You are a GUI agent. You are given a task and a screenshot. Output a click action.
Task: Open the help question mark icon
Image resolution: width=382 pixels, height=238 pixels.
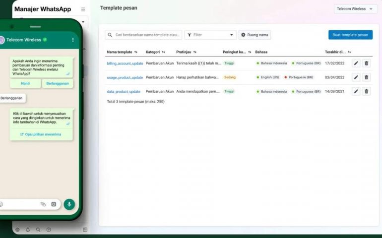tap(49, 230)
